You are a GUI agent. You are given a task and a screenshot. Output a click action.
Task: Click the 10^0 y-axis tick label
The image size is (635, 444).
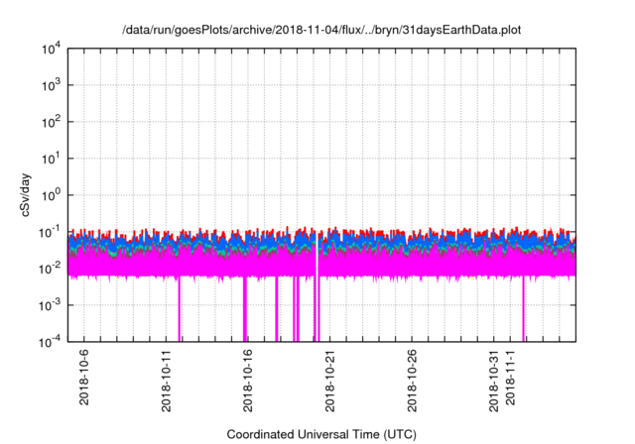click(x=52, y=196)
